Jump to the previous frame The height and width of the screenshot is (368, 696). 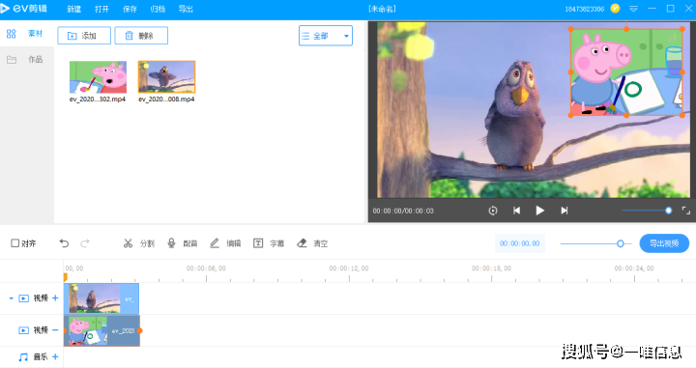(516, 211)
